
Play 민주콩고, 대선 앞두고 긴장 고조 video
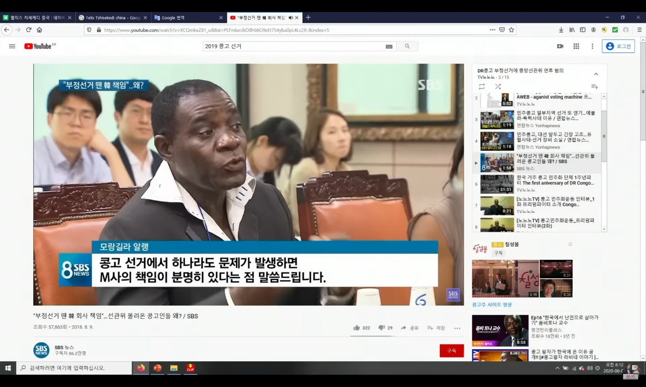(537, 141)
